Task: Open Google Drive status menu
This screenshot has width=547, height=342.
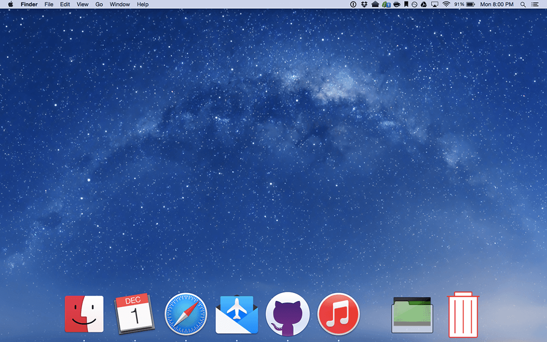Action: click(x=423, y=5)
